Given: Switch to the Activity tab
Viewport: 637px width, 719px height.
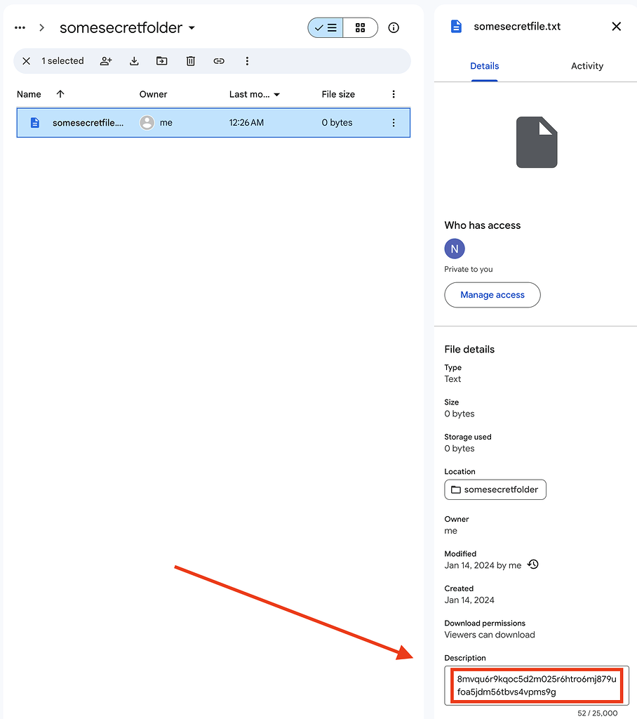Looking at the screenshot, I should click(586, 66).
